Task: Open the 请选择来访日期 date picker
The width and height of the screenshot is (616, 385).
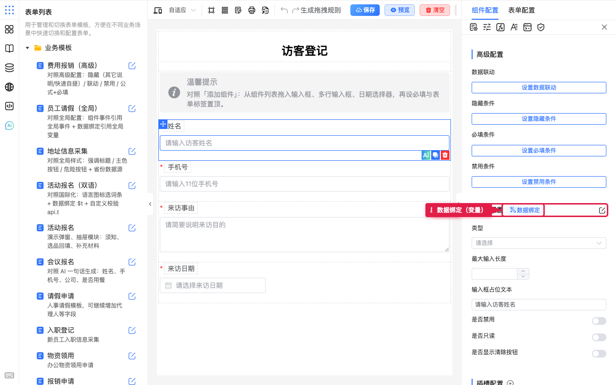Action: 213,285
